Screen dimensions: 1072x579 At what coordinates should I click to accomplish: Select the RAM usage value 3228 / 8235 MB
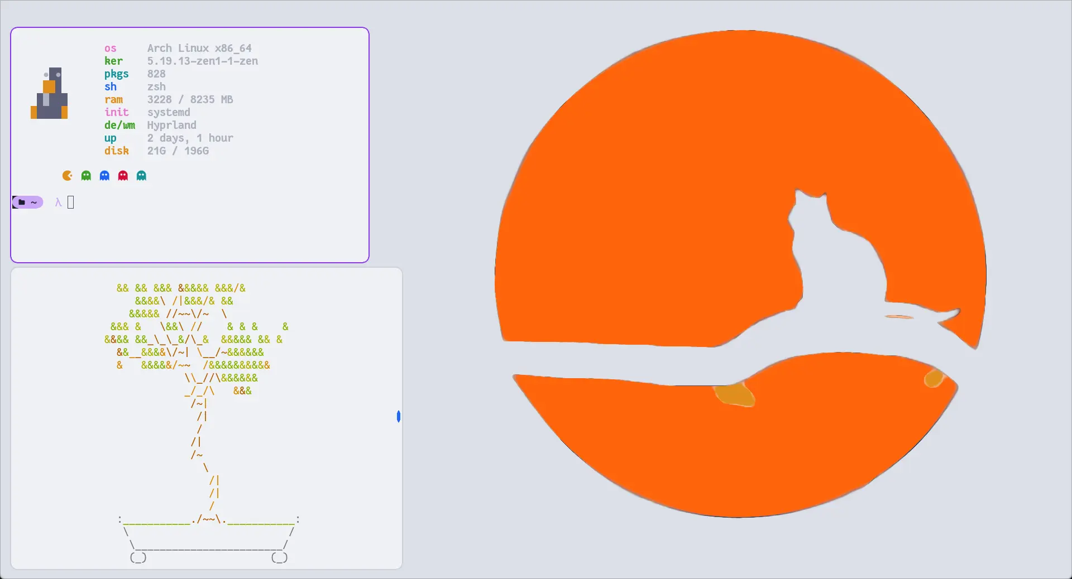coord(190,100)
